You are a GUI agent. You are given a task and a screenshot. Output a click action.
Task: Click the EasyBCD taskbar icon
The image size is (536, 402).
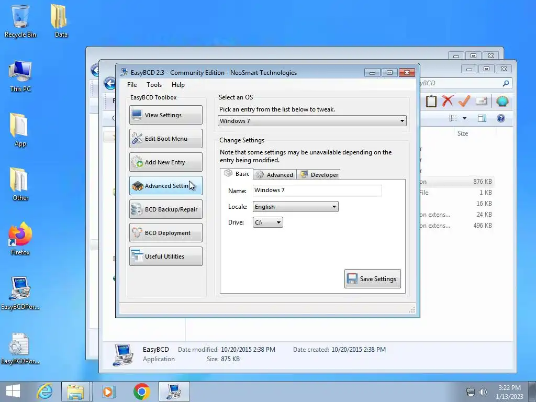[174, 392]
